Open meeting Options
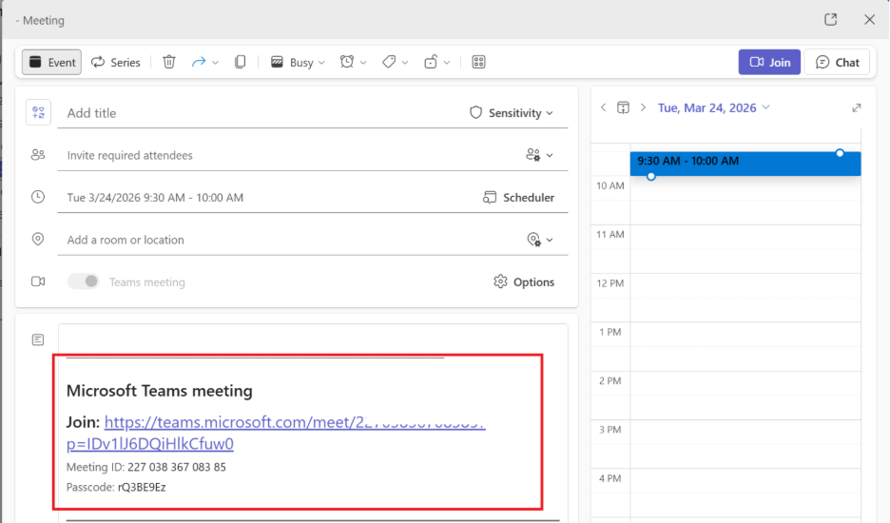890x523 pixels. pyautogui.click(x=524, y=281)
